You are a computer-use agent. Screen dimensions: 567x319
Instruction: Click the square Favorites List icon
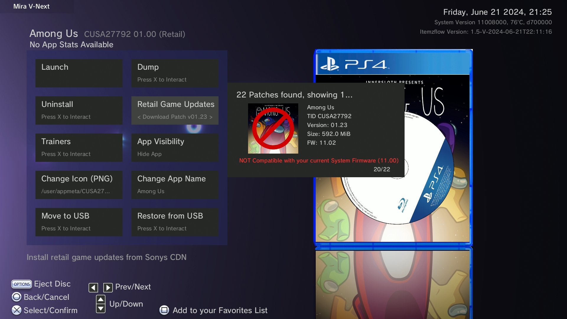click(164, 310)
